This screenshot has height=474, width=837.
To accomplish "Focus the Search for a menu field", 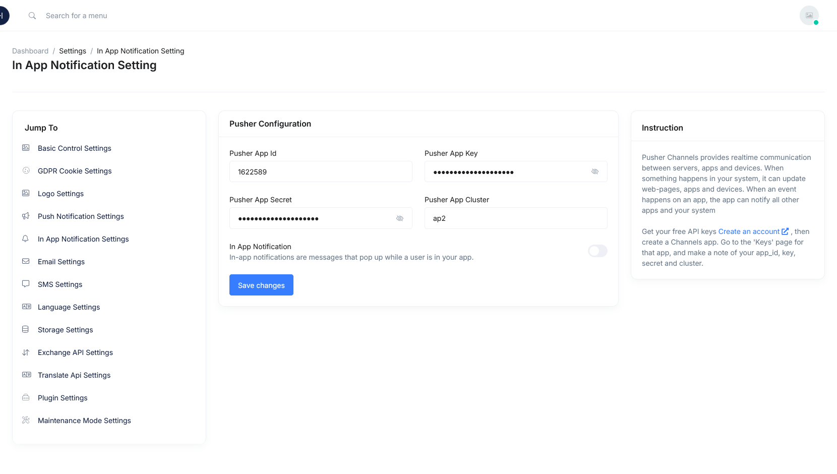I will (x=77, y=16).
